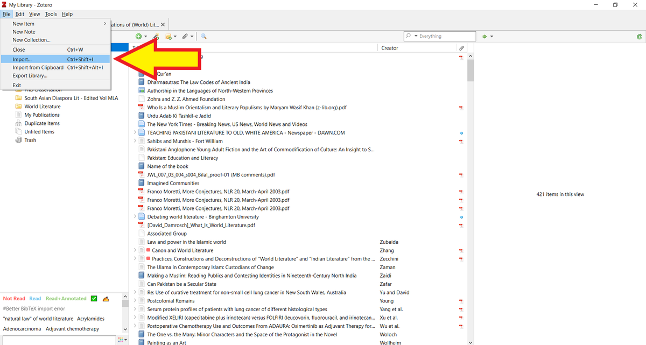This screenshot has width=646, height=345.
Task: Choose Import from Clipboard menu entry
Action: [x=56, y=67]
